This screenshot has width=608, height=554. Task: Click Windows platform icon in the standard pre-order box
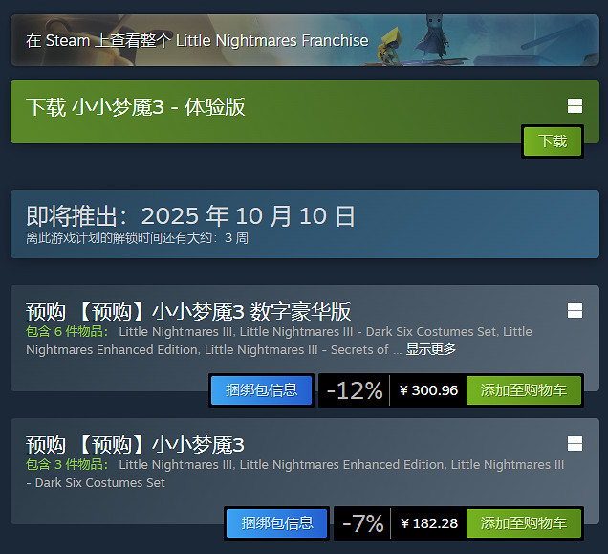575,443
